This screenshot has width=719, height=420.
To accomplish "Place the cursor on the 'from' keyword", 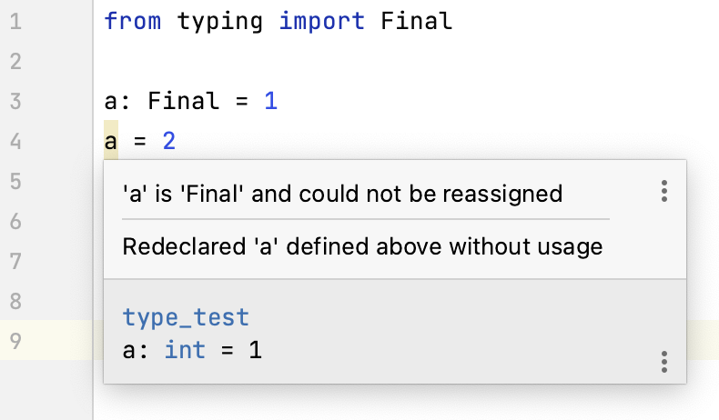I will pos(133,20).
